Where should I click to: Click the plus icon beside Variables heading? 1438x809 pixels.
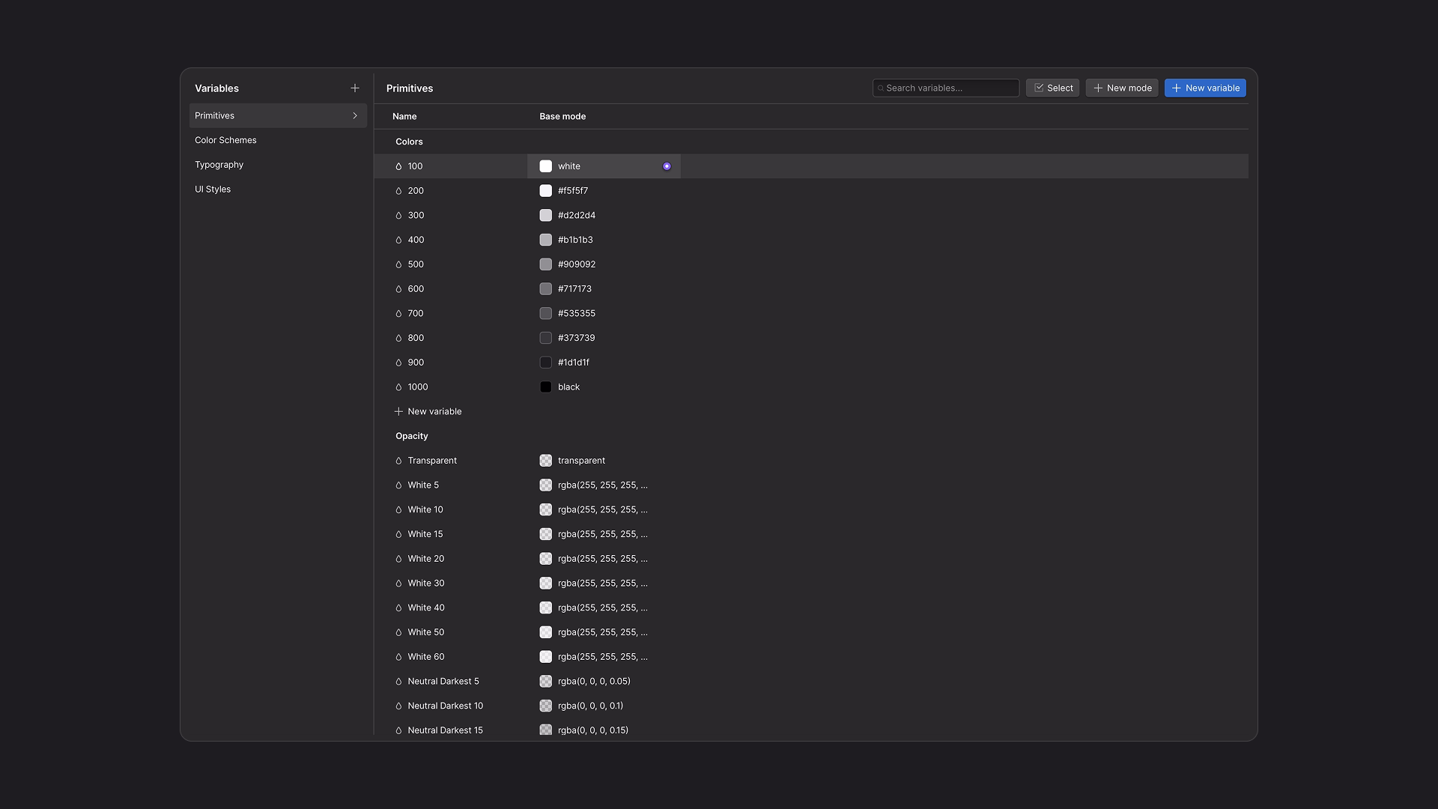(x=355, y=88)
